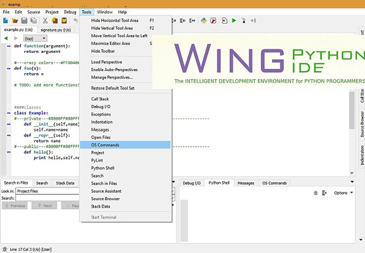Viewport: 365px width, 253px height.
Task: Open a file with the folder icon
Action: point(15,21)
